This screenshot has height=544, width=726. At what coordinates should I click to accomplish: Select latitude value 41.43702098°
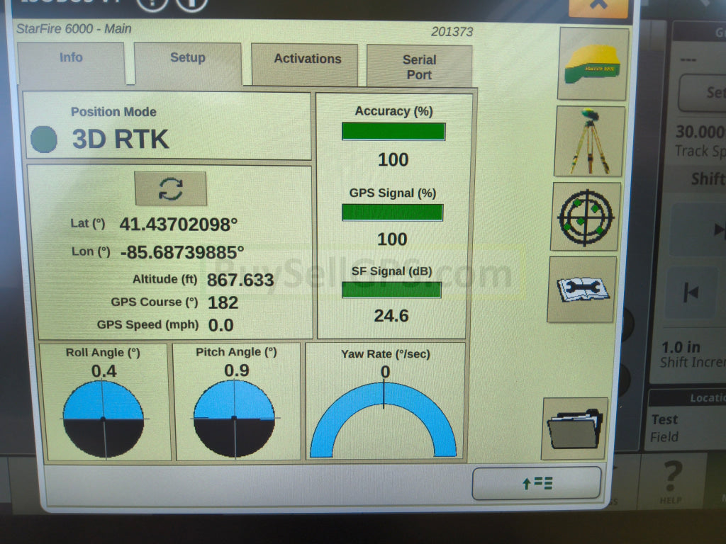tap(179, 225)
